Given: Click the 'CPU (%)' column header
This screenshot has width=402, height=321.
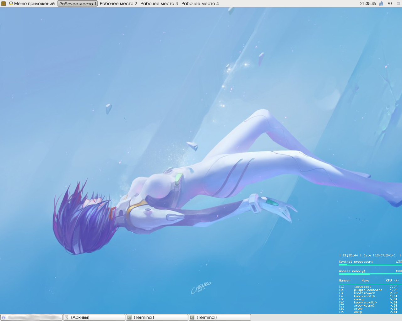Looking at the screenshot, I should (x=393, y=281).
